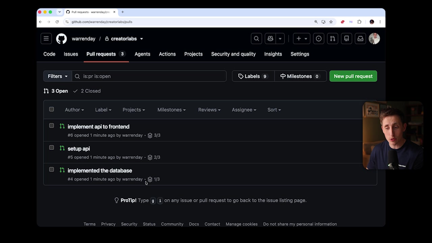Expand the Projects filter dropdown
Viewport: 432px width, 243px height.
pyautogui.click(x=134, y=110)
